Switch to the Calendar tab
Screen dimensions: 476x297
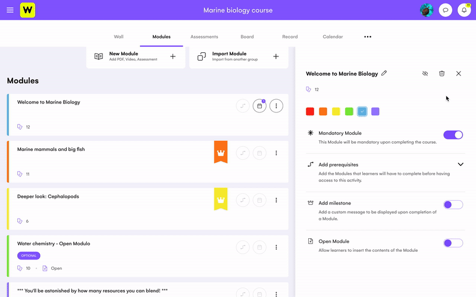(x=333, y=37)
